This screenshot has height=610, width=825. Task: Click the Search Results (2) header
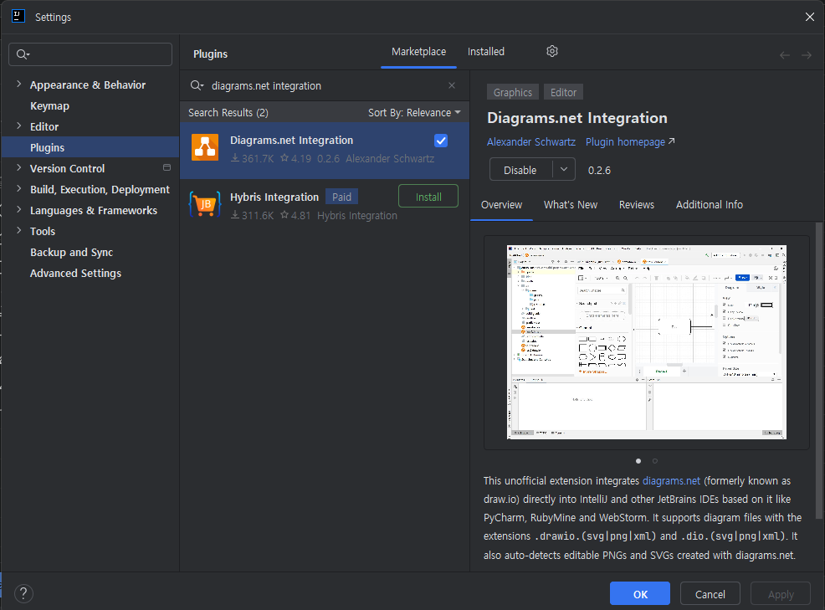[x=228, y=113]
